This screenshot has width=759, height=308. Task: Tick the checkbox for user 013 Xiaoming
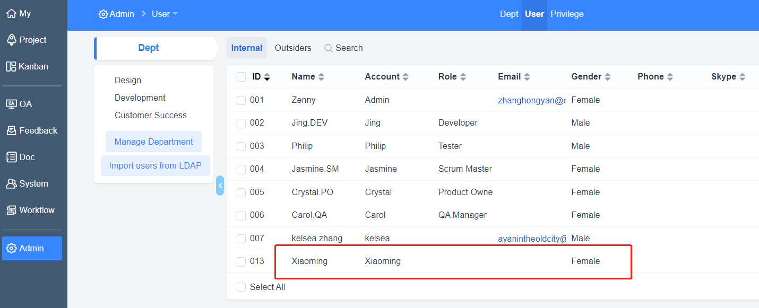pos(241,261)
